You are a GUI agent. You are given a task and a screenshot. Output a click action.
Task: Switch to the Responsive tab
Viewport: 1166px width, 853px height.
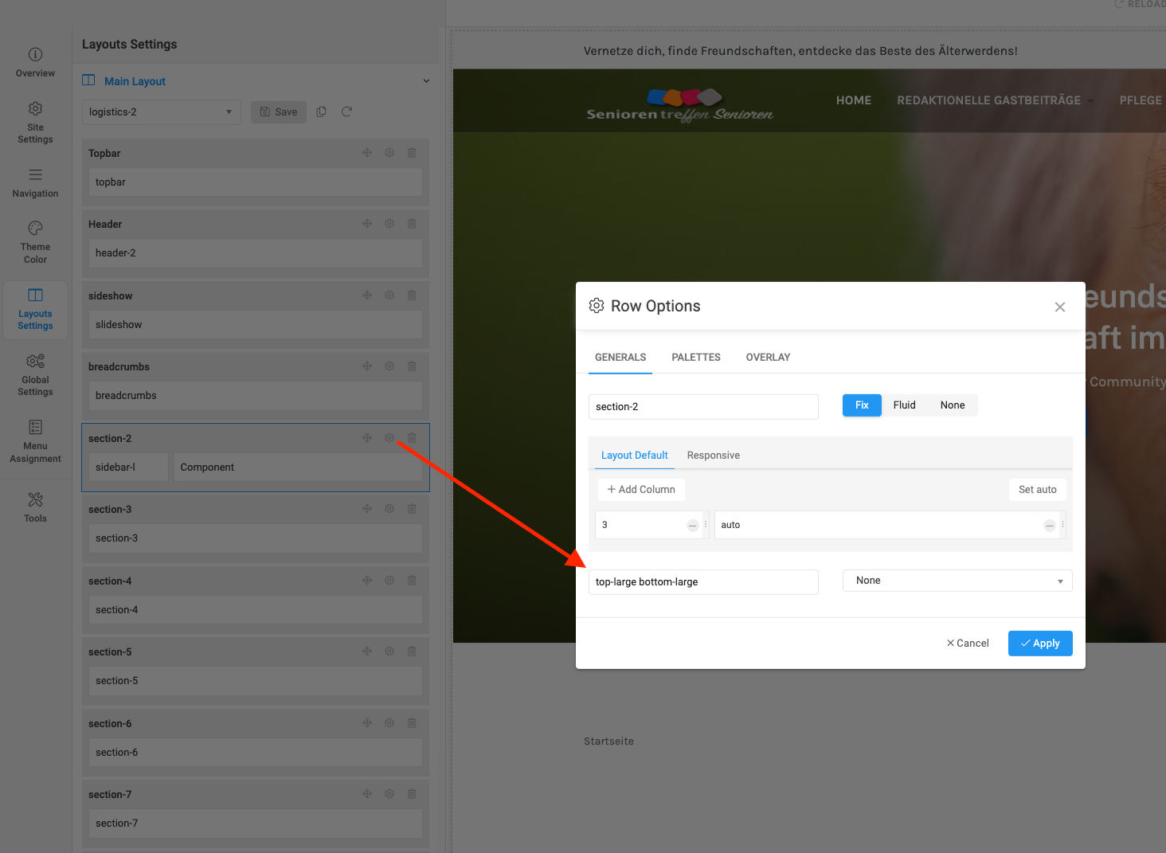(x=714, y=456)
